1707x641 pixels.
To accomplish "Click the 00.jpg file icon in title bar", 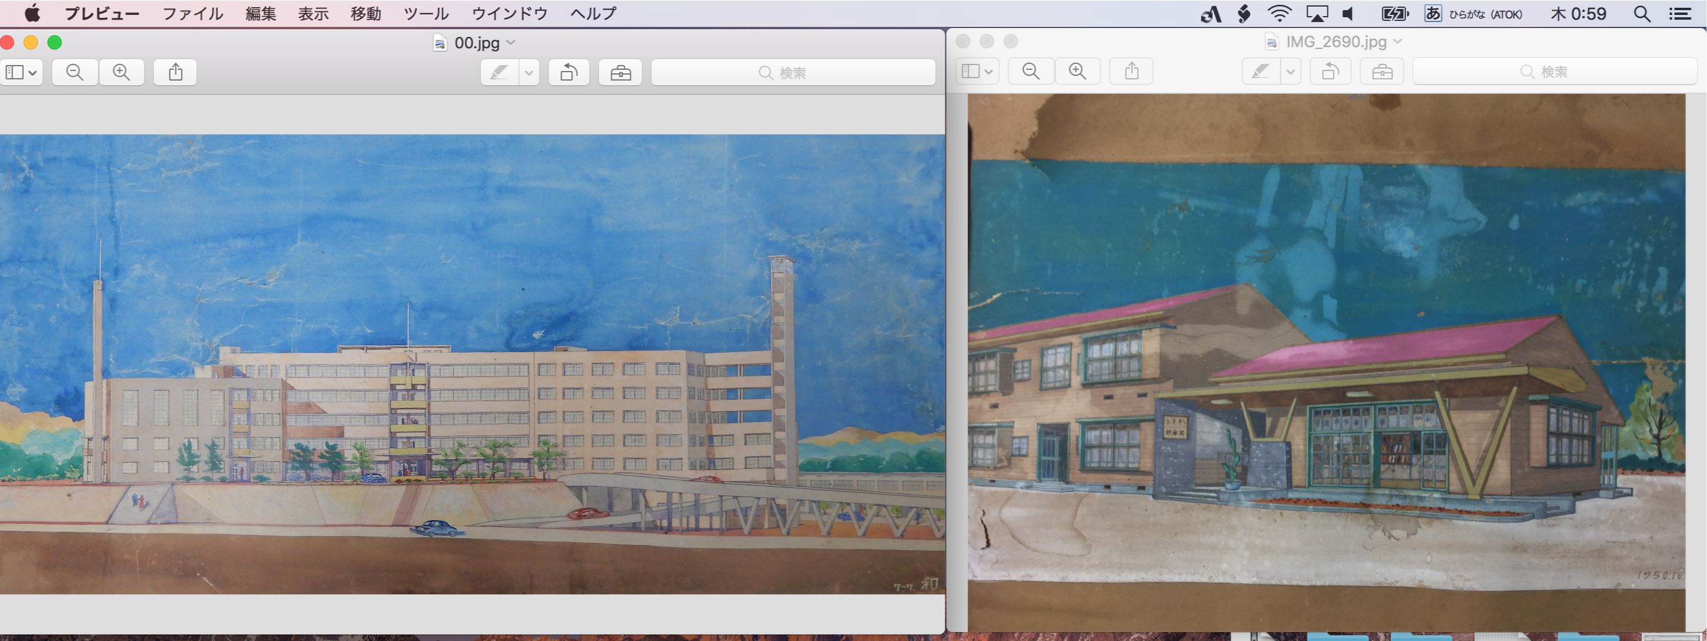I will point(439,43).
